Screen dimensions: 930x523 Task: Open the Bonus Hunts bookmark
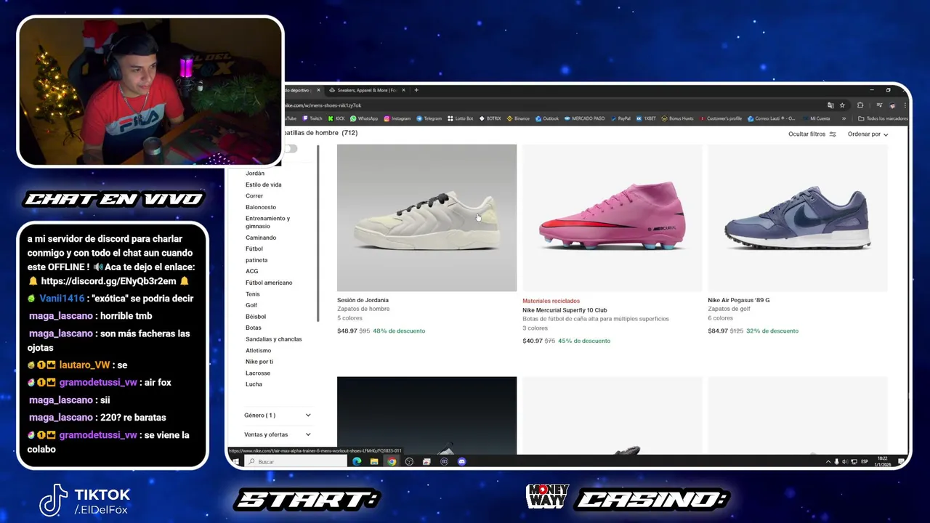pos(677,118)
